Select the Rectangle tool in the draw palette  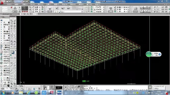15,68
